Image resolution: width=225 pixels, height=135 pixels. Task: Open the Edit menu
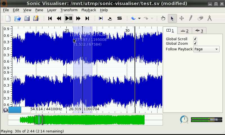(16, 10)
